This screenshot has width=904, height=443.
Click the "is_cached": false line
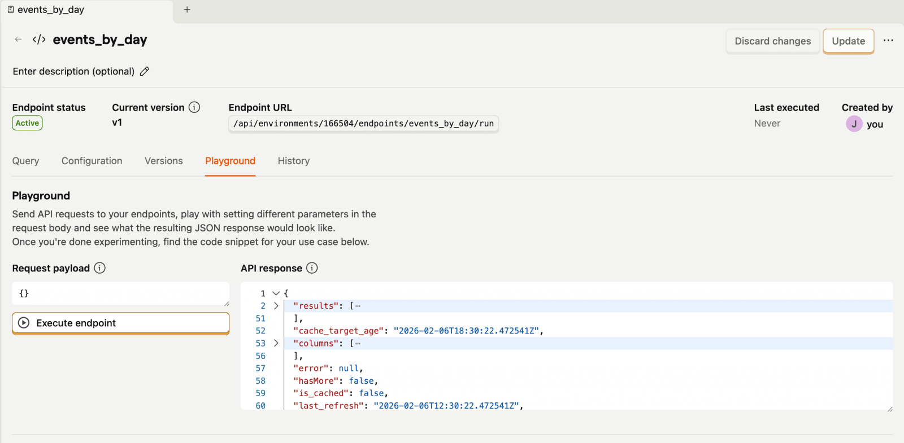(x=341, y=393)
